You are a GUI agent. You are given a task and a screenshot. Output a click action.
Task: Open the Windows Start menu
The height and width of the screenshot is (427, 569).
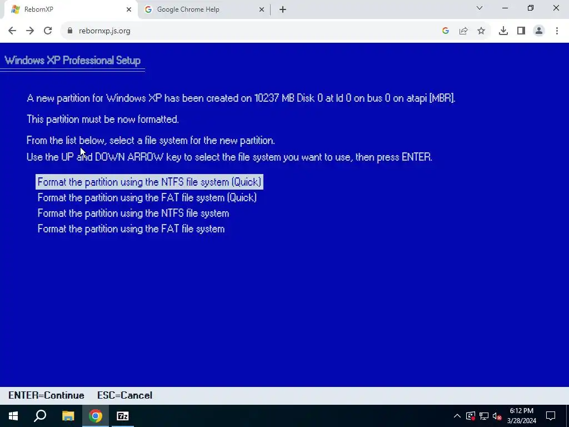point(13,416)
